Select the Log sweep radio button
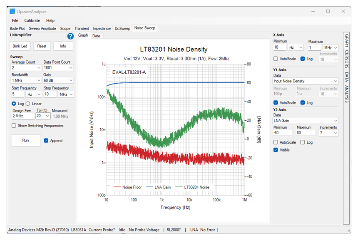The height and width of the screenshot is (241, 358). (14, 104)
